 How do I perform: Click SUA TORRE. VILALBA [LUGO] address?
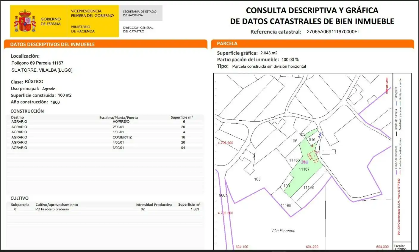click(x=42, y=70)
